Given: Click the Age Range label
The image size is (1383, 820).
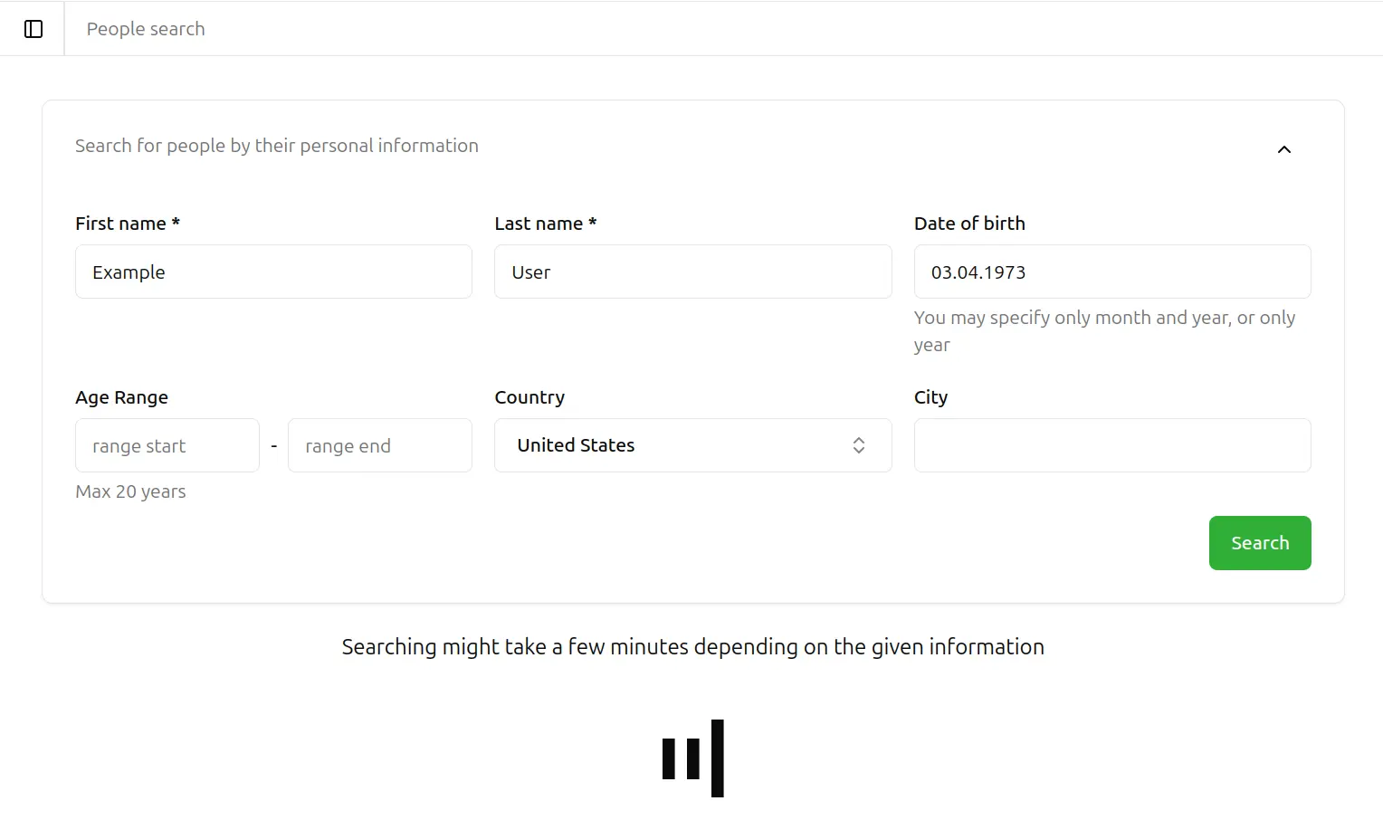Looking at the screenshot, I should (121, 397).
